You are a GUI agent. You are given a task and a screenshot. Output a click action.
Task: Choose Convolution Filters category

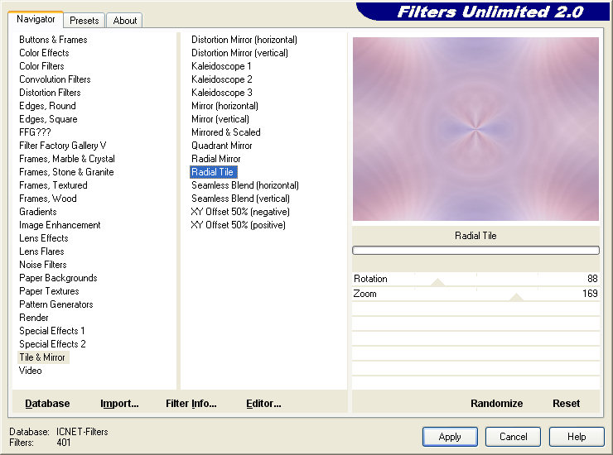(x=55, y=79)
